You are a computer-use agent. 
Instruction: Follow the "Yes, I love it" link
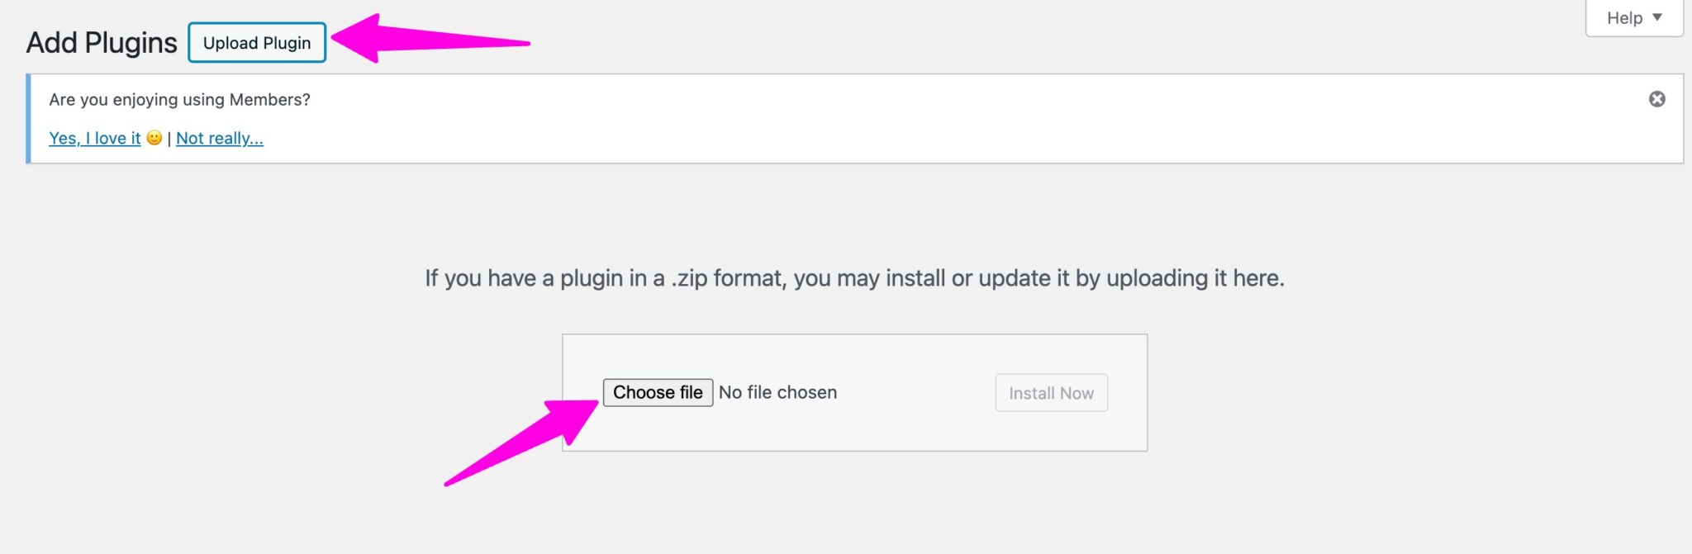[x=94, y=139]
